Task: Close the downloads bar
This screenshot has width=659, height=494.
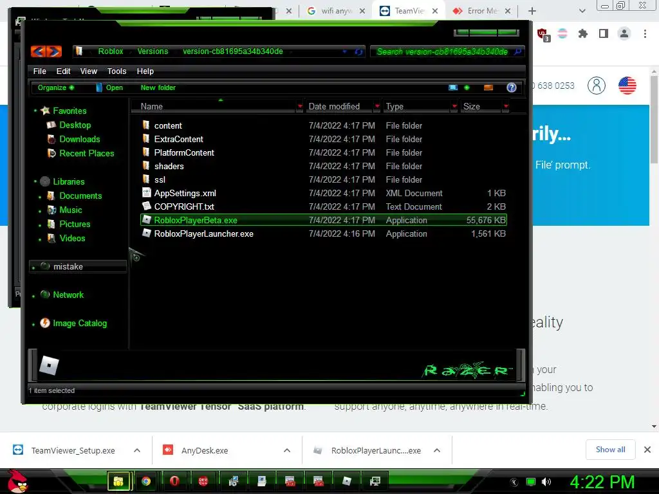Action: tap(647, 450)
